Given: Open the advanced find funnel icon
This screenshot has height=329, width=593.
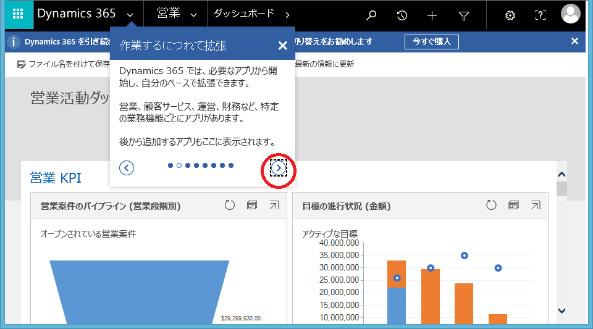Looking at the screenshot, I should pos(464,15).
